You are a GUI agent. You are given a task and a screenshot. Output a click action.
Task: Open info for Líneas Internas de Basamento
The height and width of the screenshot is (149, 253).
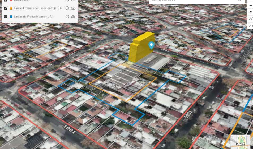[x=67, y=8]
